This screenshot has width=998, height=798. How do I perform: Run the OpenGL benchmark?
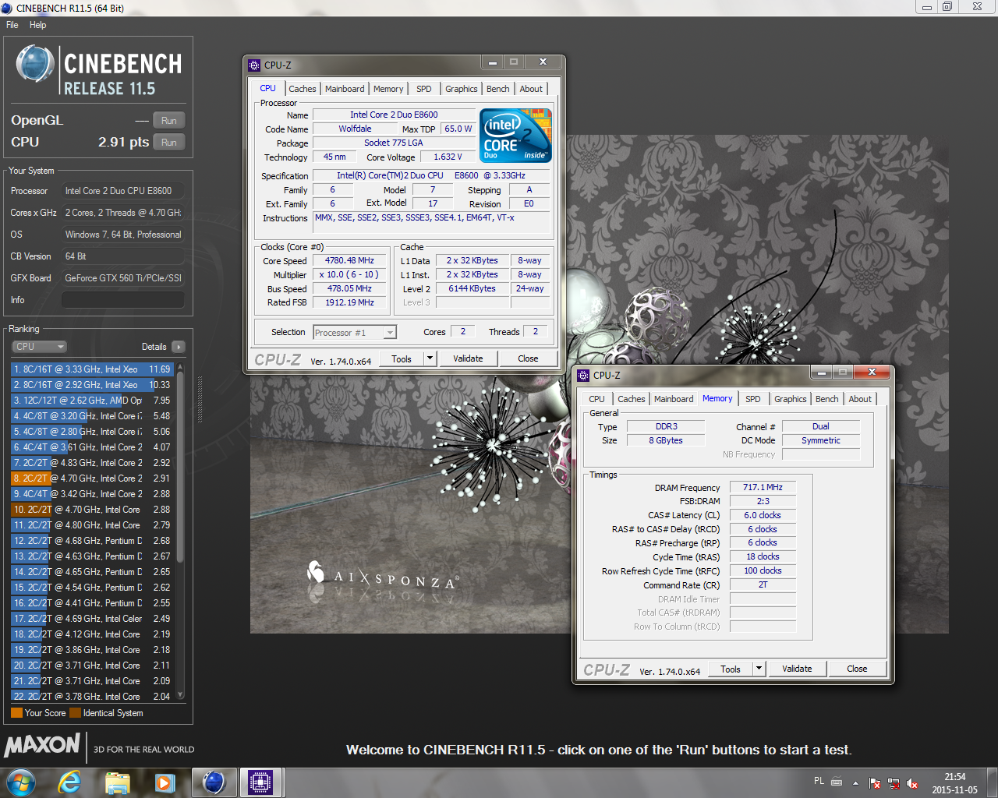pyautogui.click(x=169, y=121)
